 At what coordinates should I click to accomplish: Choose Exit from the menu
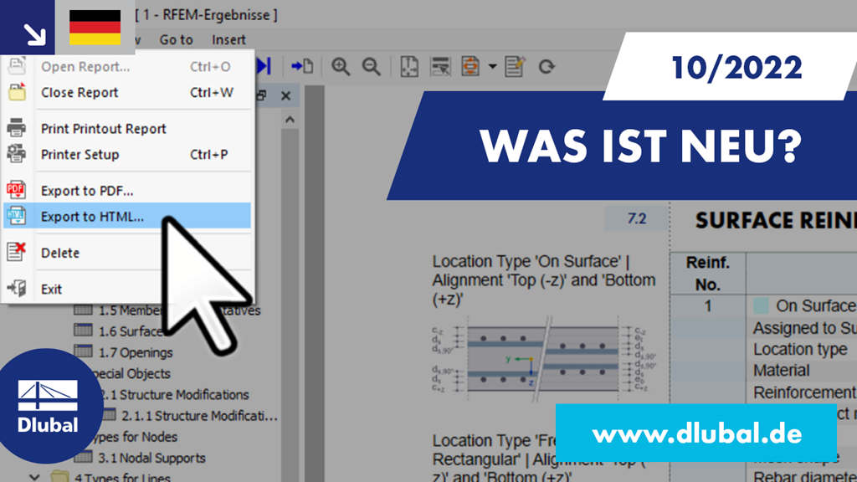pos(127,289)
